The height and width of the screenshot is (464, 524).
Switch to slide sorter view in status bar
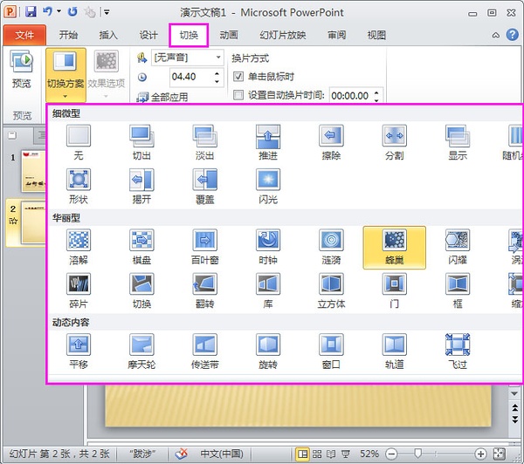point(317,454)
